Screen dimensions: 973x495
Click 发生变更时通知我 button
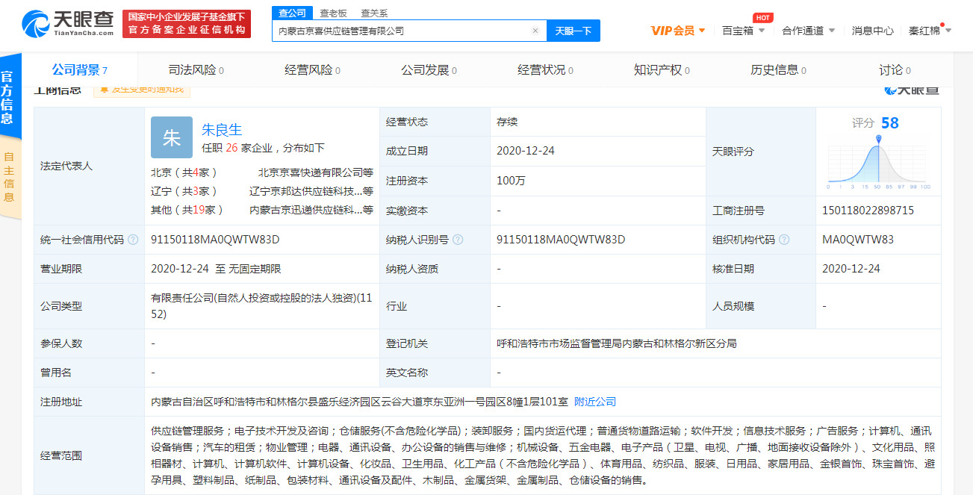pyautogui.click(x=142, y=90)
